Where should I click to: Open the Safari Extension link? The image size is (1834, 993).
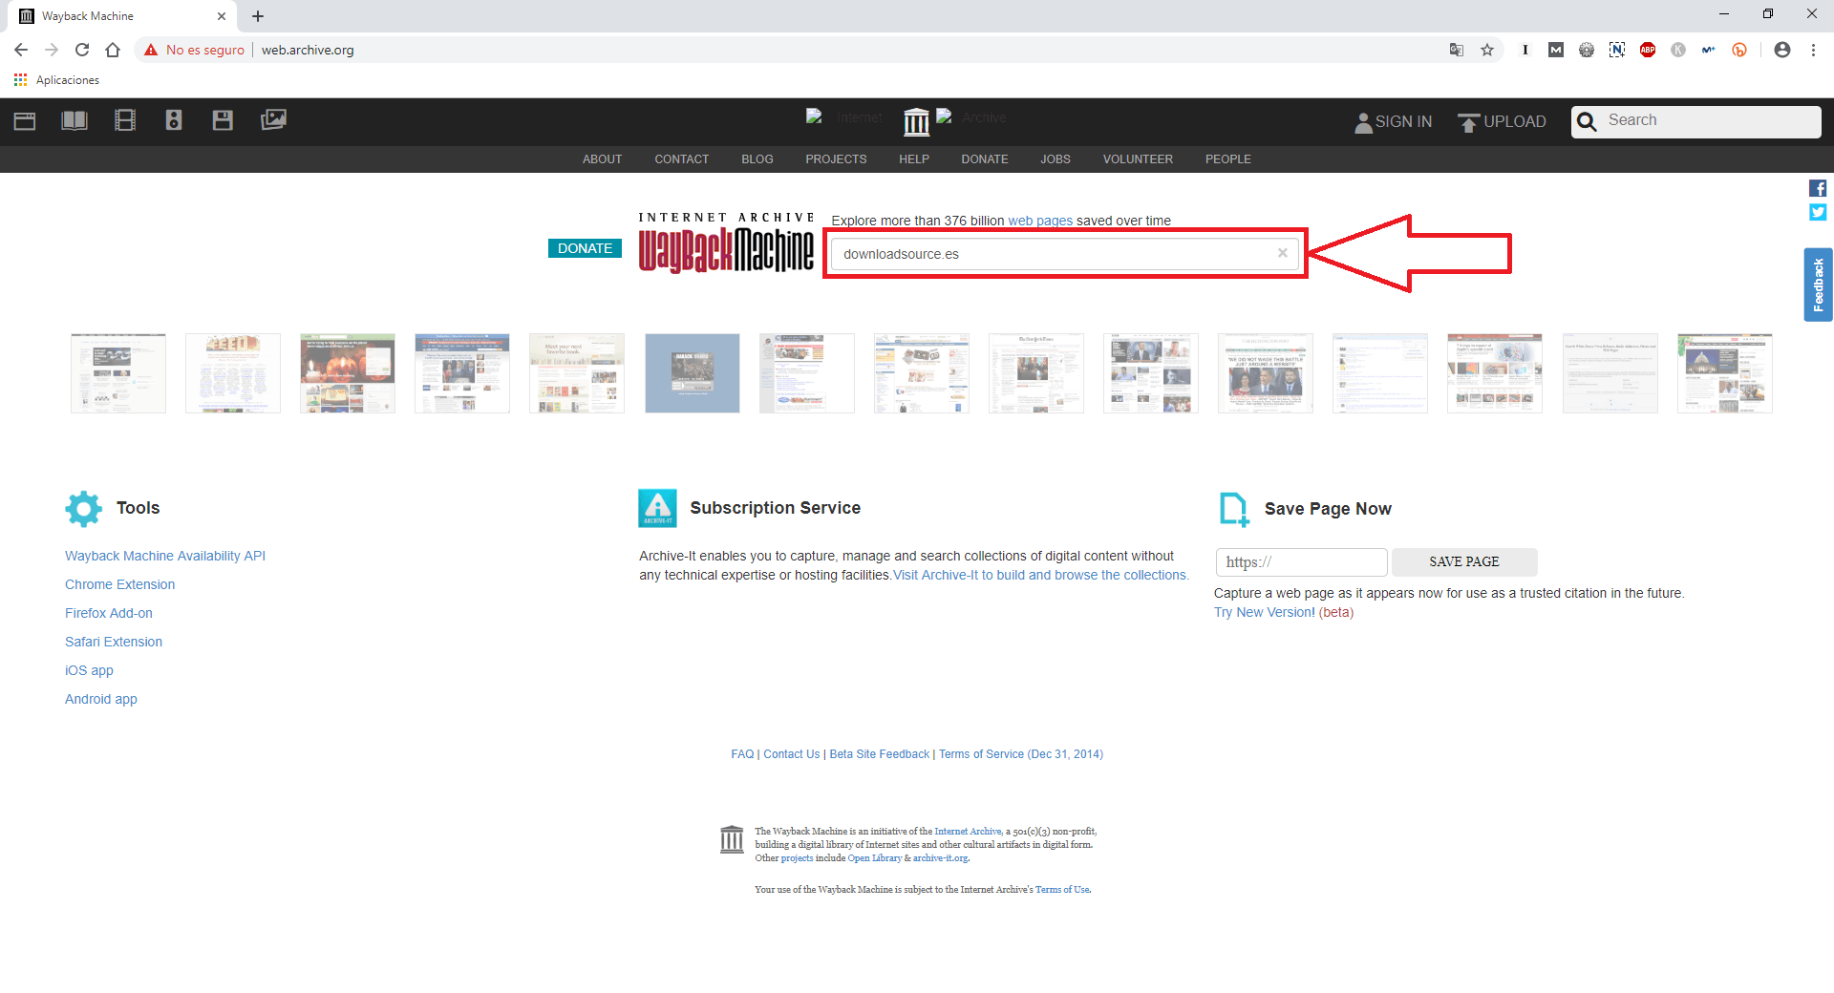pos(114,642)
